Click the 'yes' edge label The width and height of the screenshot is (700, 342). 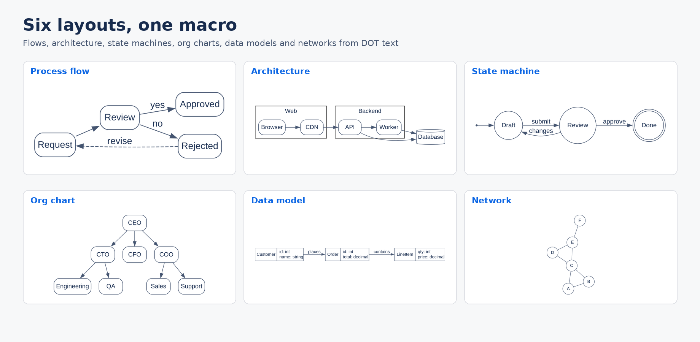click(x=157, y=105)
